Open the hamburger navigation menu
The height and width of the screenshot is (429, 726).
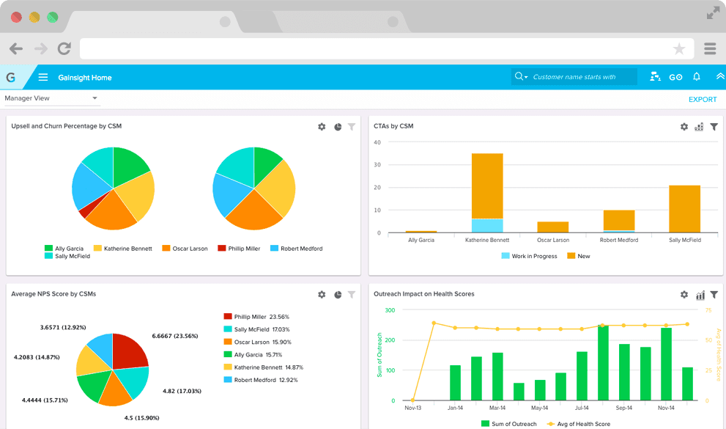tap(43, 77)
